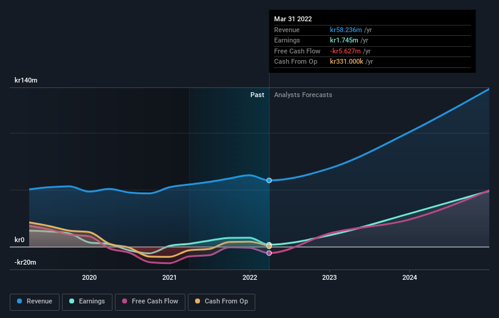Click the blue Revenue legend dot
This screenshot has height=318, width=499.
pos(19,301)
